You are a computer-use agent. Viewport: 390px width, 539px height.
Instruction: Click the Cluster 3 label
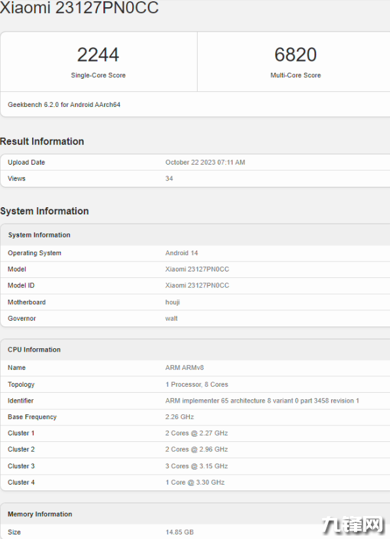click(21, 466)
